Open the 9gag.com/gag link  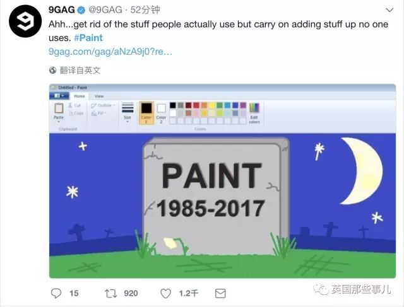click(110, 52)
